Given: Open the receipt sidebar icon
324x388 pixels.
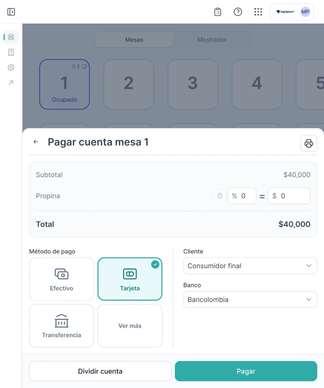Looking at the screenshot, I should point(11,52).
